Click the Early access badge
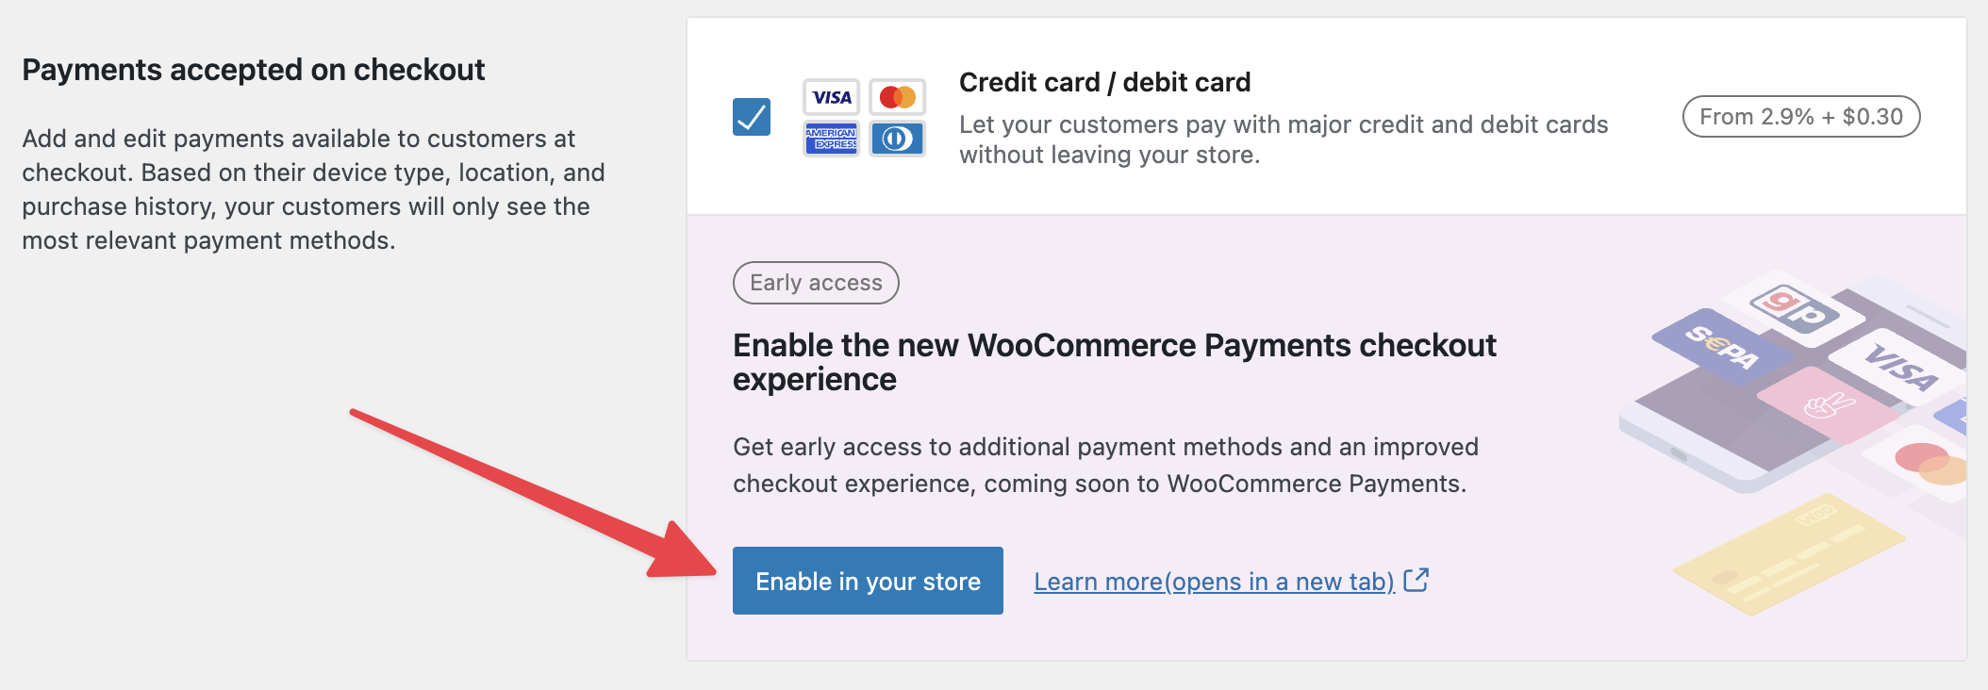The width and height of the screenshot is (1988, 690). (816, 283)
